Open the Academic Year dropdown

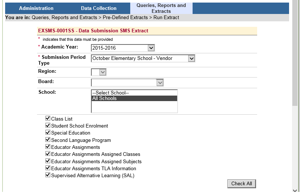(x=123, y=48)
